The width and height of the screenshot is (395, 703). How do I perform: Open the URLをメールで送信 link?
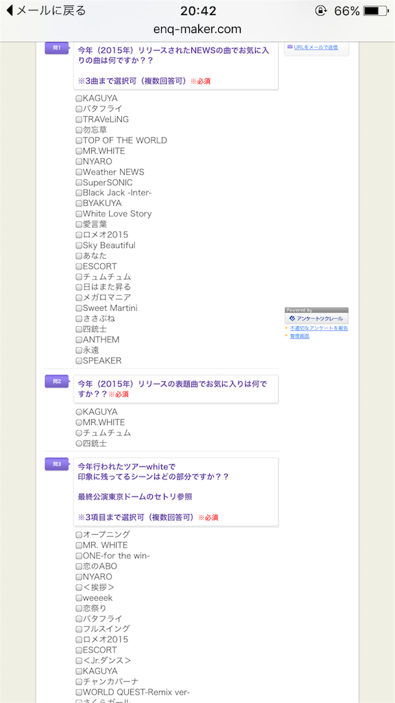click(x=315, y=47)
